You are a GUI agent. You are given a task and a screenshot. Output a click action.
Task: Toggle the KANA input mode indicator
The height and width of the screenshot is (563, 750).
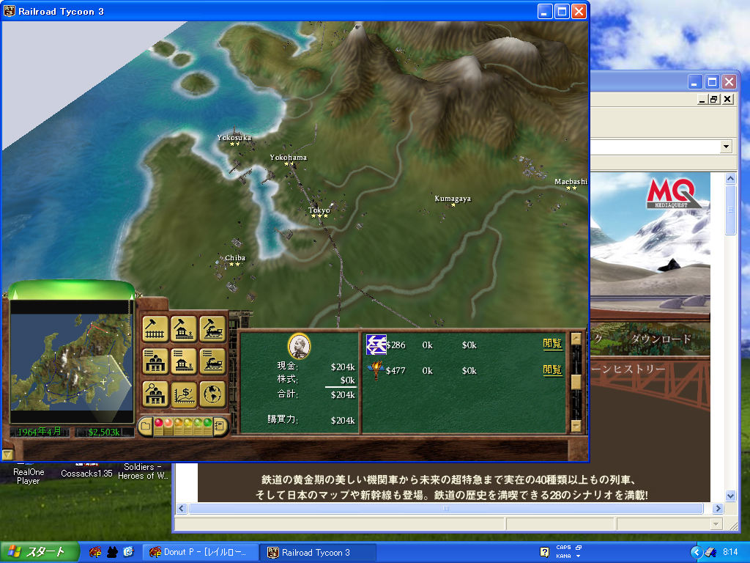(563, 556)
